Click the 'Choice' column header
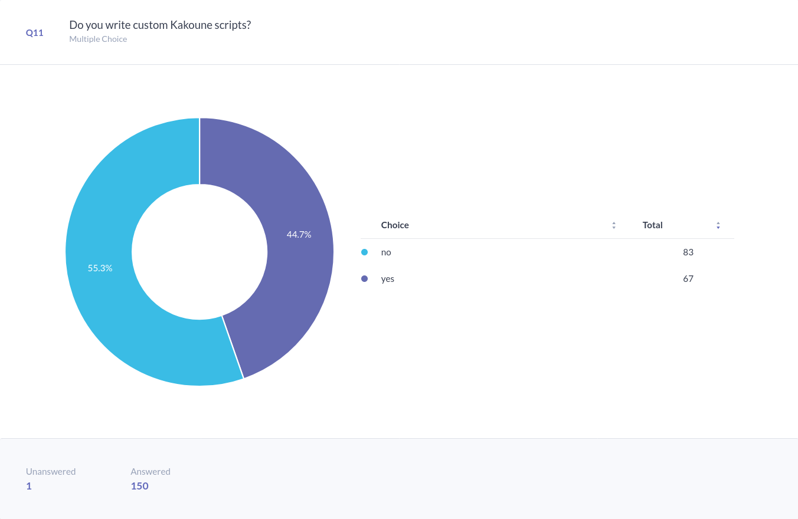This screenshot has width=798, height=519. pos(395,225)
